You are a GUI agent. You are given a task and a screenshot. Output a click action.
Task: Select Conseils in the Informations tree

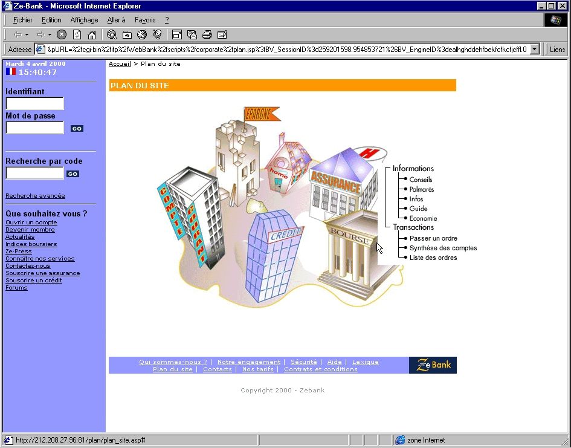pyautogui.click(x=421, y=180)
